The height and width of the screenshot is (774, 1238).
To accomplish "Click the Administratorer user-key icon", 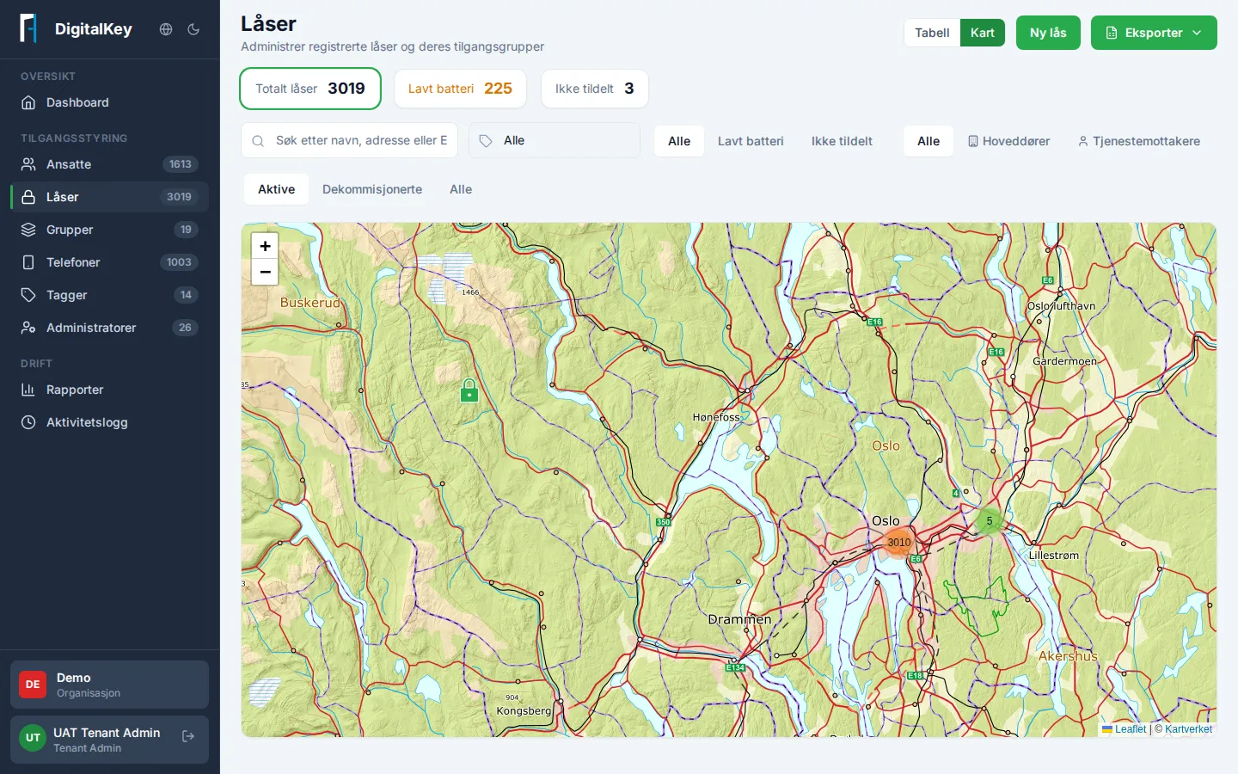I will pos(28,328).
